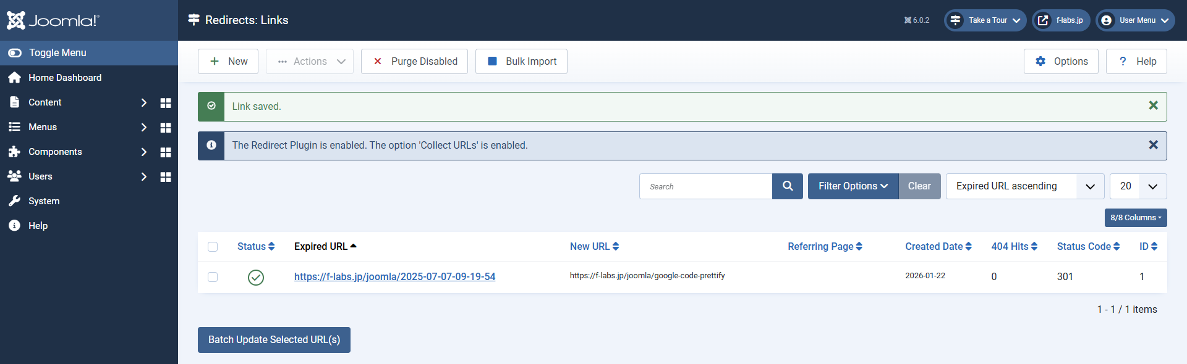The height and width of the screenshot is (364, 1187).
Task: Check the select-all checkbox in table header
Action: [213, 247]
